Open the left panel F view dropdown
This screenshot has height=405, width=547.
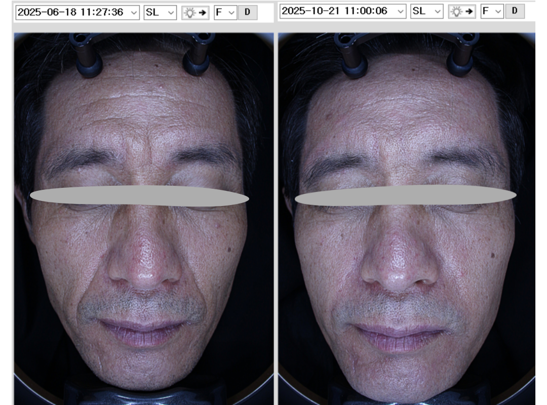(x=225, y=13)
